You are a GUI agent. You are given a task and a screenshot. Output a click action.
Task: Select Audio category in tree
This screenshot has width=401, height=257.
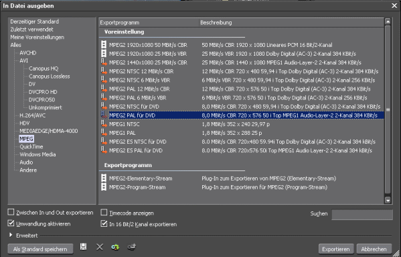(26, 162)
